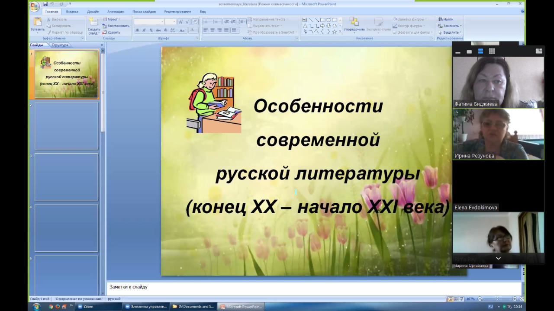Select slide 3 thumbnail in pane
The width and height of the screenshot is (554, 311).
(66, 176)
